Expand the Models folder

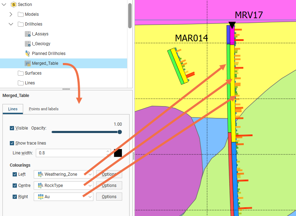click(11, 14)
